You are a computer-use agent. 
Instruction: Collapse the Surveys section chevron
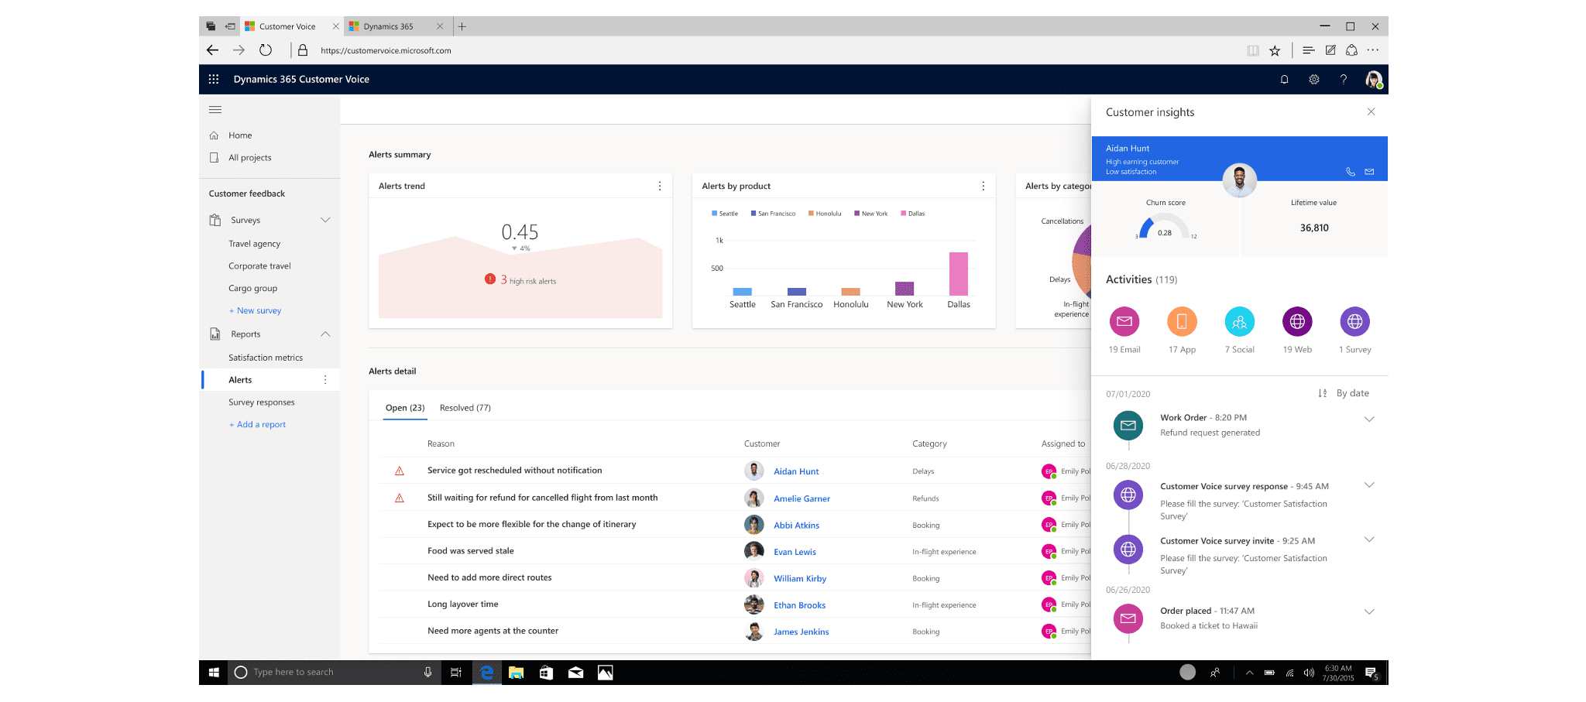coord(325,220)
